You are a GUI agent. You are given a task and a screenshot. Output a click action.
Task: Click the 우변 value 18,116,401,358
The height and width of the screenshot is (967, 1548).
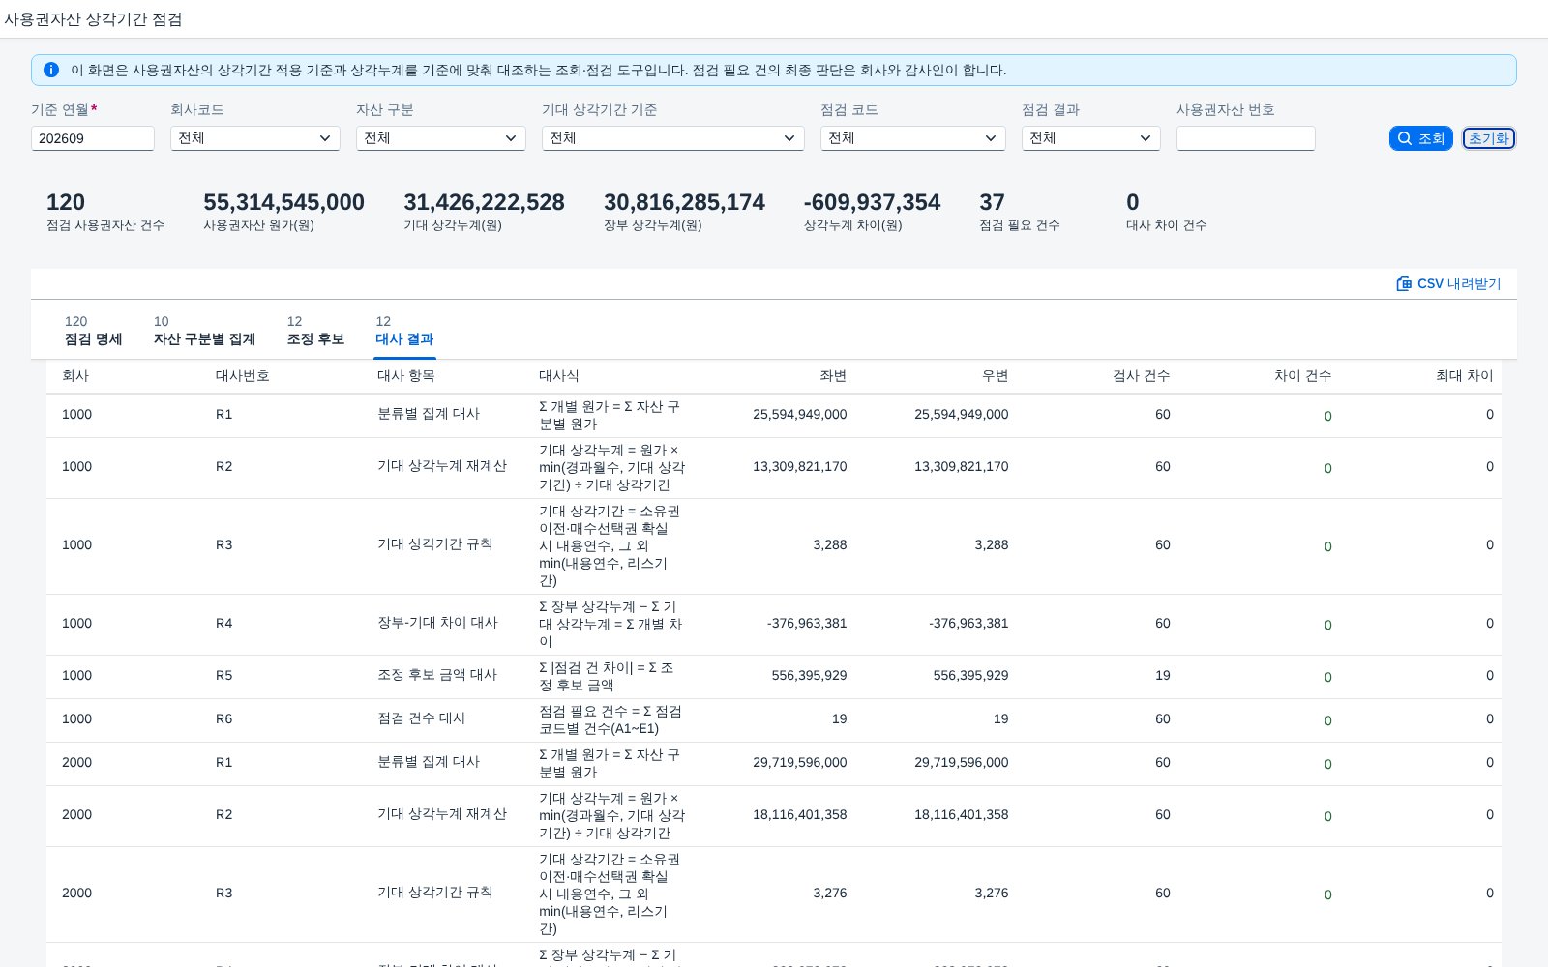(962, 814)
